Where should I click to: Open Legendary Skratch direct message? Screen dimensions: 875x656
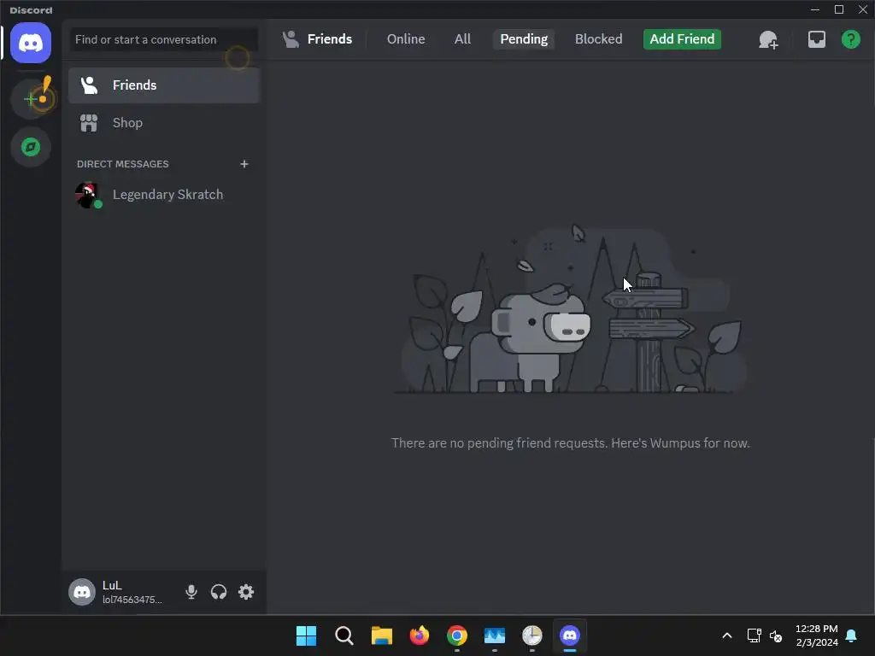(x=164, y=195)
